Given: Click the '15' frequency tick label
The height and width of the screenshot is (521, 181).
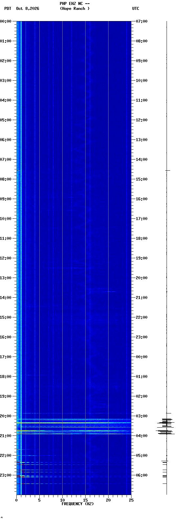Looking at the screenshot, I should pos(85,500).
